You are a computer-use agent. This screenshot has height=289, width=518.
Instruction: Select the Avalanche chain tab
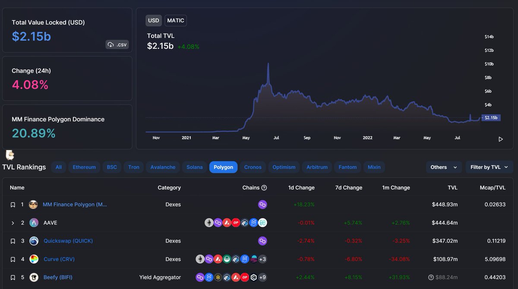tap(163, 167)
